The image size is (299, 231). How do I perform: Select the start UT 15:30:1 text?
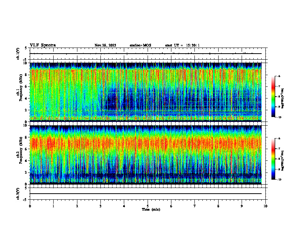[x=182, y=45]
